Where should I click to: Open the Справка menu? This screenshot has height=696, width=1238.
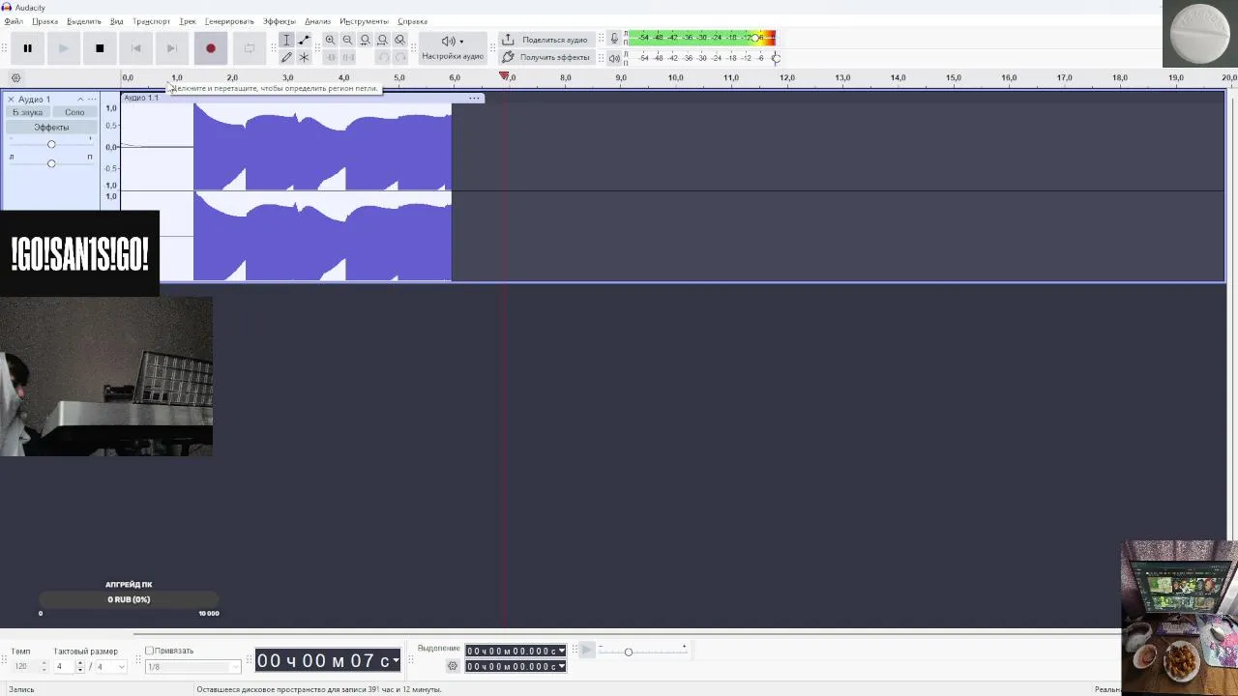(x=412, y=21)
